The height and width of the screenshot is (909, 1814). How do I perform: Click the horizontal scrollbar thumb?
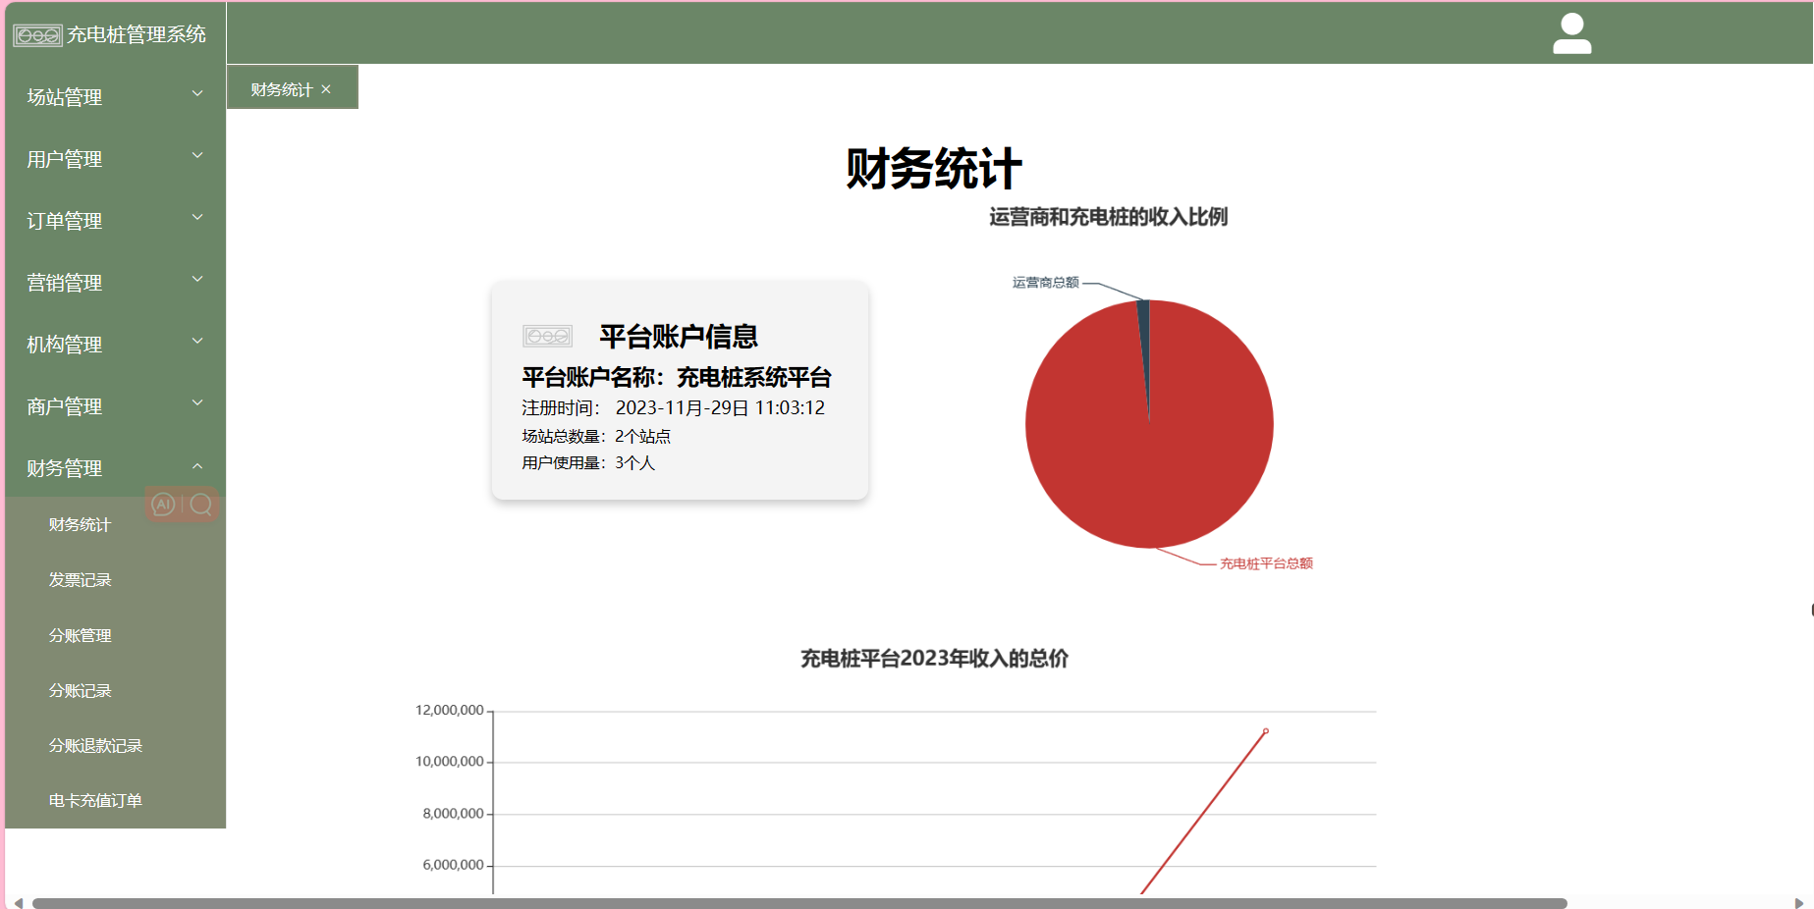tap(799, 903)
